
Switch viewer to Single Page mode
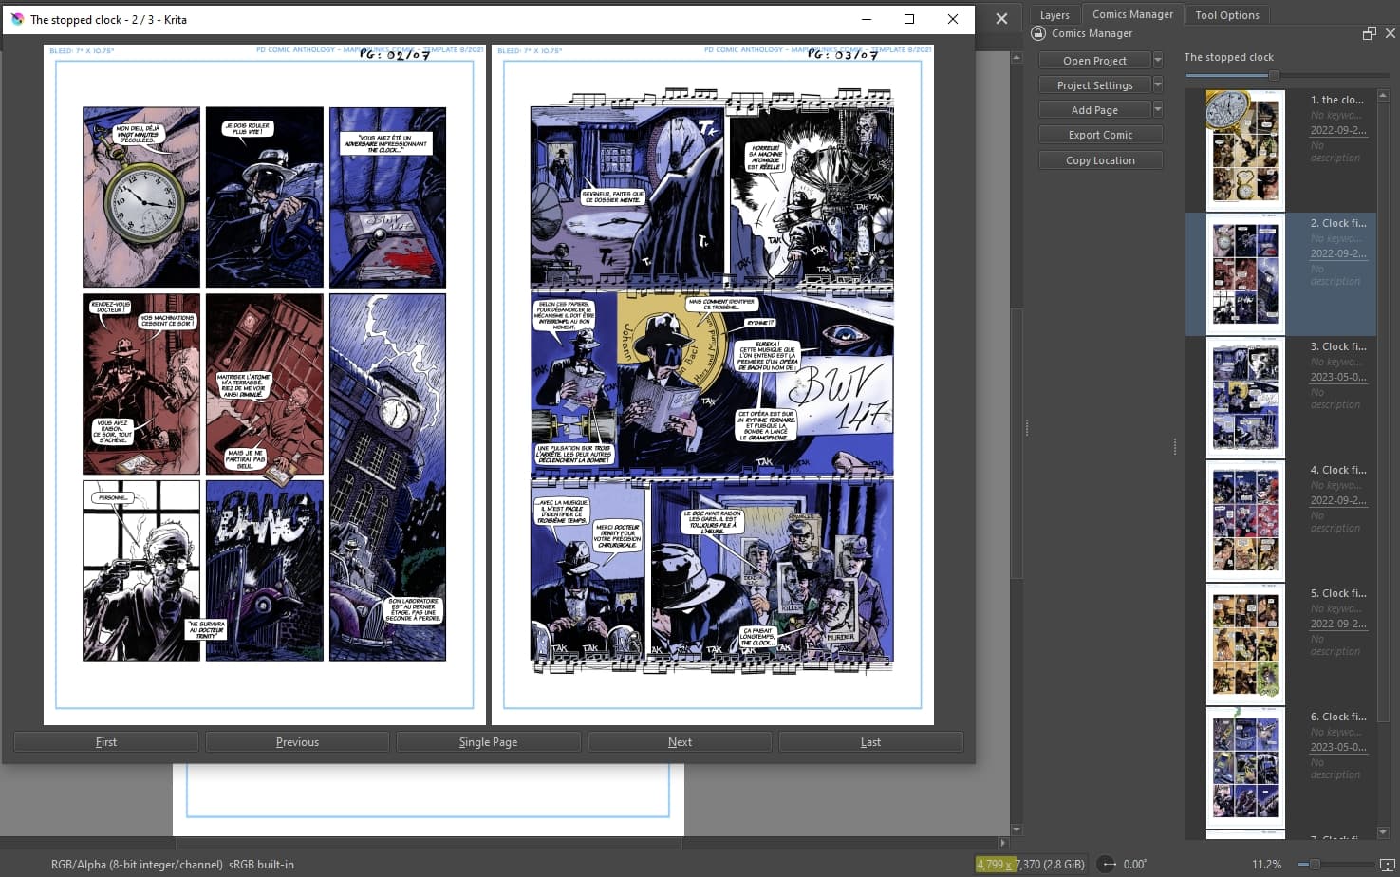(x=488, y=742)
